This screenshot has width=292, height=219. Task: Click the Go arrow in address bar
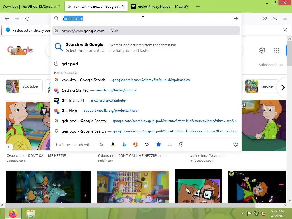click(235, 19)
